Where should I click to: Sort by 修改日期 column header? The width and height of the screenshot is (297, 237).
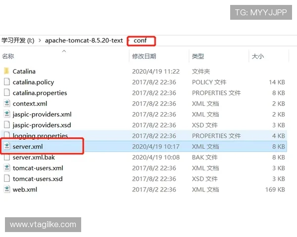144,56
